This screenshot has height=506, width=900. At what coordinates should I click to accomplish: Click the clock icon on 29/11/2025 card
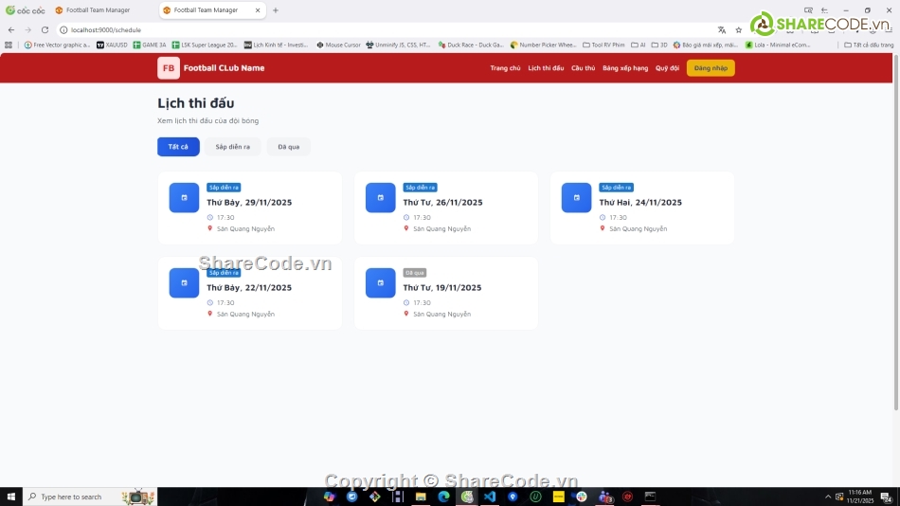[210, 218]
